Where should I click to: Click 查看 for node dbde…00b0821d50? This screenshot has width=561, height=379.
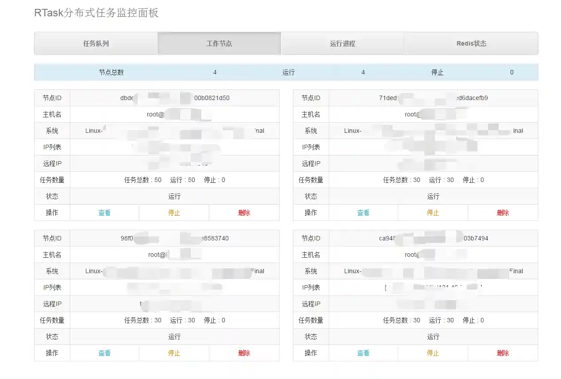[104, 213]
